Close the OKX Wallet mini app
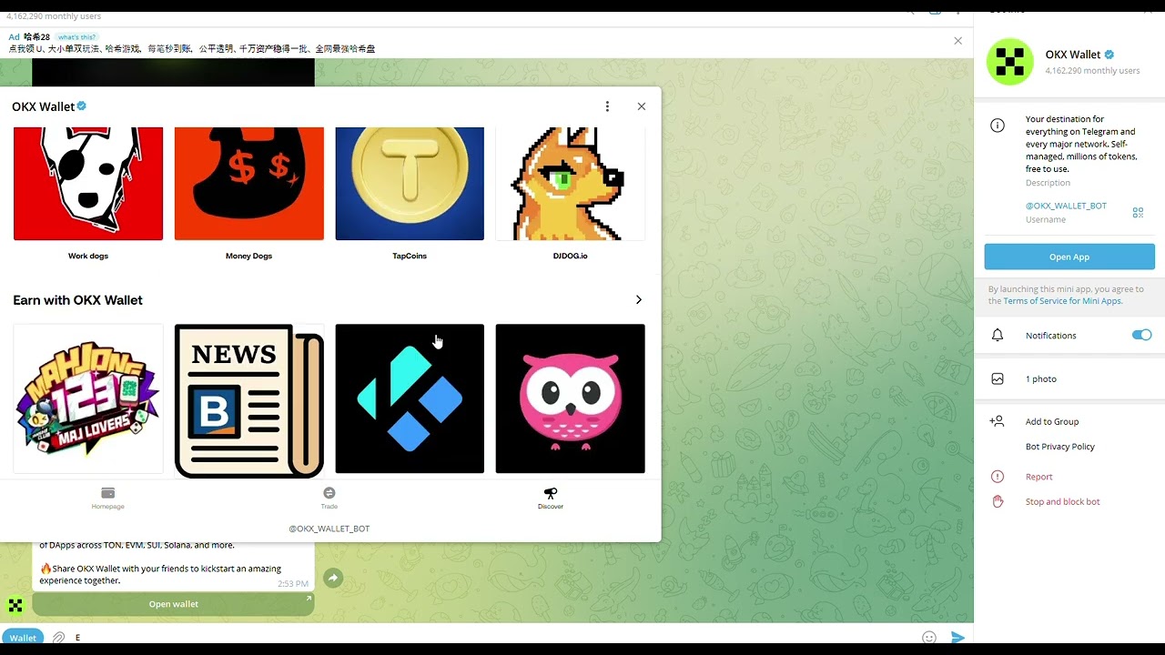The image size is (1165, 655). click(642, 106)
